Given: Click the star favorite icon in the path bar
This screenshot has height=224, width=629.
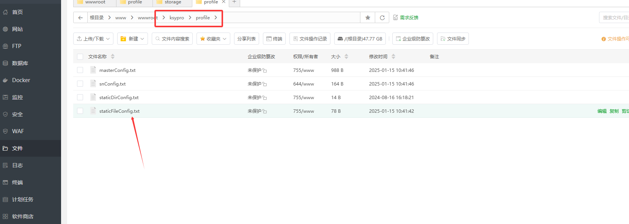Looking at the screenshot, I should [x=368, y=18].
